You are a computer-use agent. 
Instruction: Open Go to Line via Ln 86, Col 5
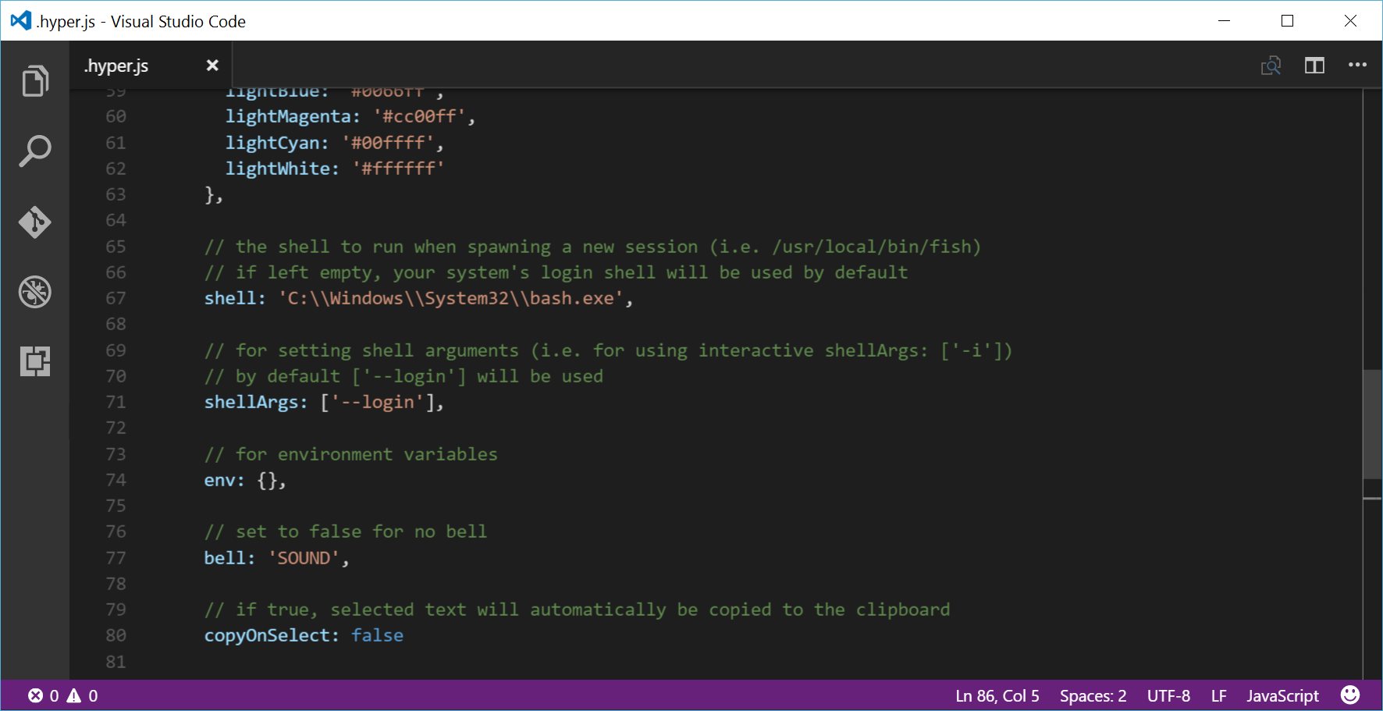[x=996, y=695]
